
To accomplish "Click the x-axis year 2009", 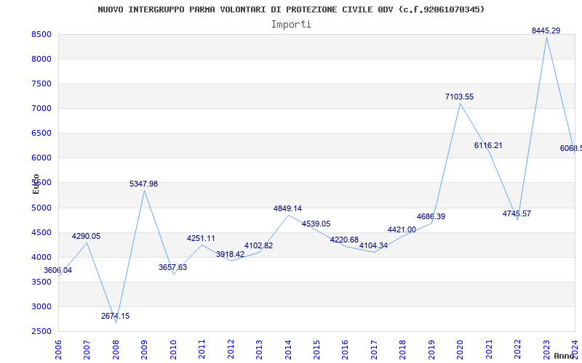I will point(144,349).
